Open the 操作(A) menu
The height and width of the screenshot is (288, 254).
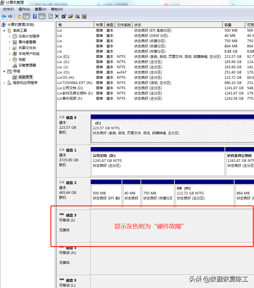(x=24, y=9)
